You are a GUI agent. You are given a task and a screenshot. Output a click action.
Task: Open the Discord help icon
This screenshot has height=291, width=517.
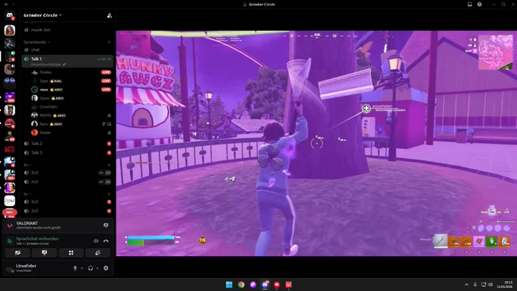coord(480,5)
